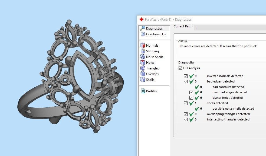Click the Stitching icon
This screenshot has width=266, height=156.
(x=143, y=51)
